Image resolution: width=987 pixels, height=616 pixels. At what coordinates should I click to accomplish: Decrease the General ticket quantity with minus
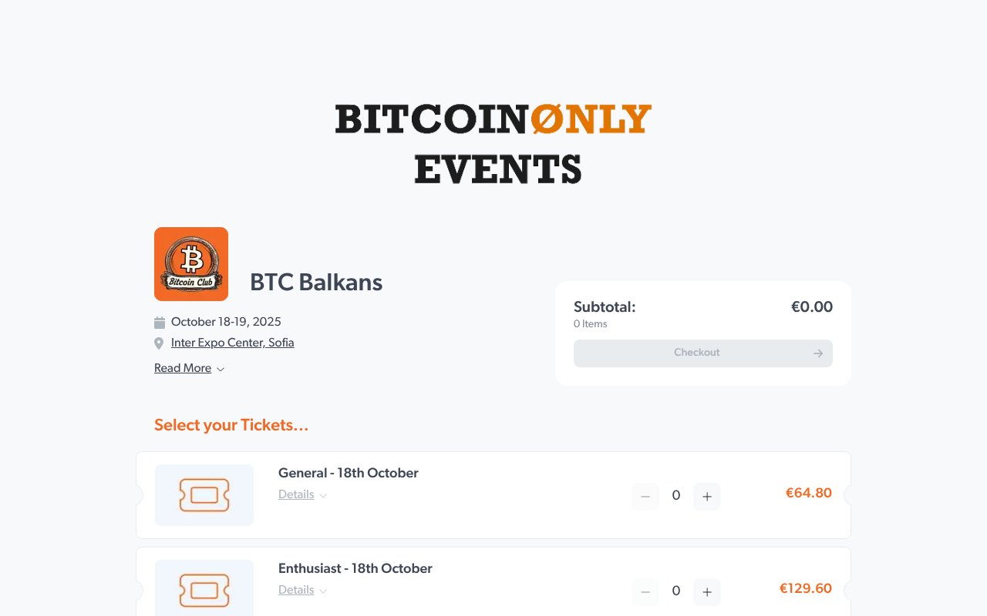[645, 496]
